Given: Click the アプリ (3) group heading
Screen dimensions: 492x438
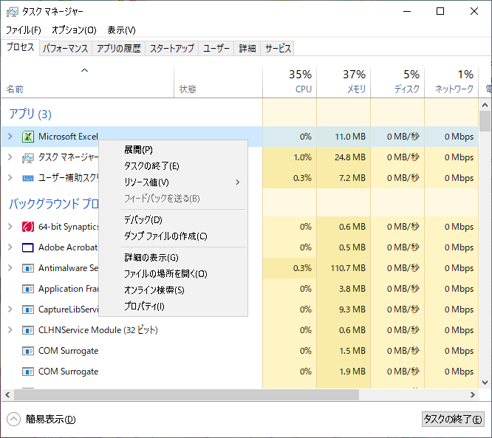Looking at the screenshot, I should (30, 114).
